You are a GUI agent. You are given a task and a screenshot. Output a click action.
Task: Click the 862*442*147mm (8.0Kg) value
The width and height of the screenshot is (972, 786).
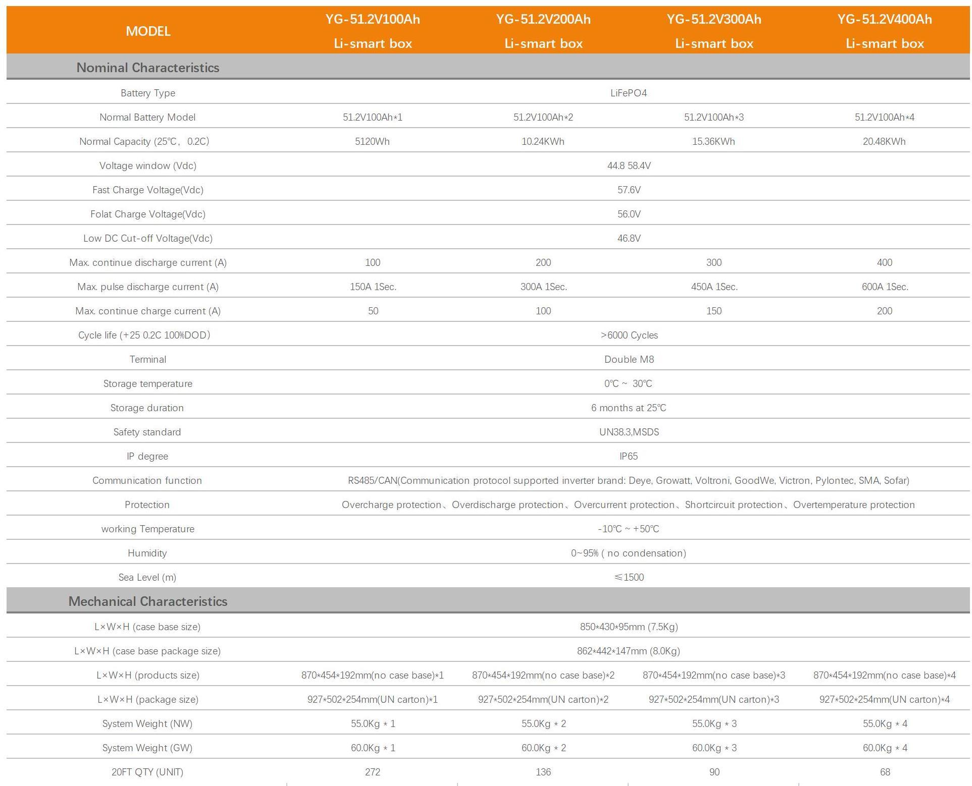629,651
